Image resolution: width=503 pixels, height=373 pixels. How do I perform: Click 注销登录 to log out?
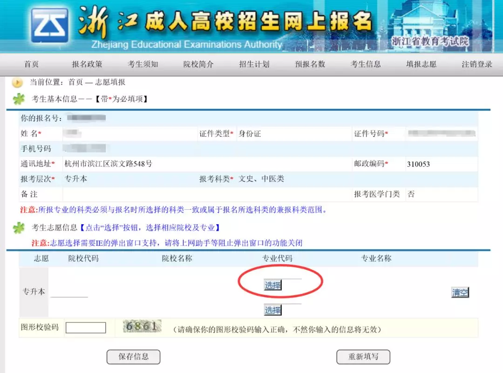tap(476, 65)
